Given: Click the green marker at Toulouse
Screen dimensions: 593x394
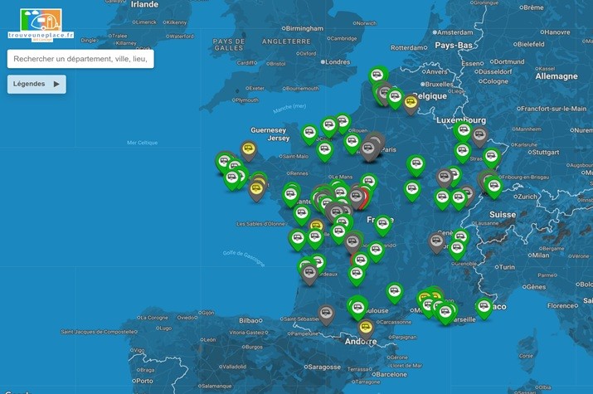Looking at the screenshot, I should 357,306.
